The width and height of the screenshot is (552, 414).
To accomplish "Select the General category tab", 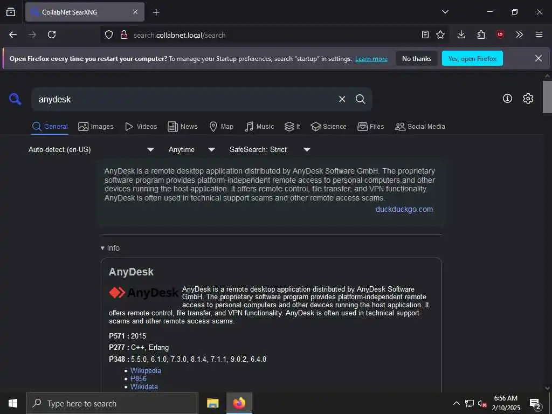I will point(50,126).
